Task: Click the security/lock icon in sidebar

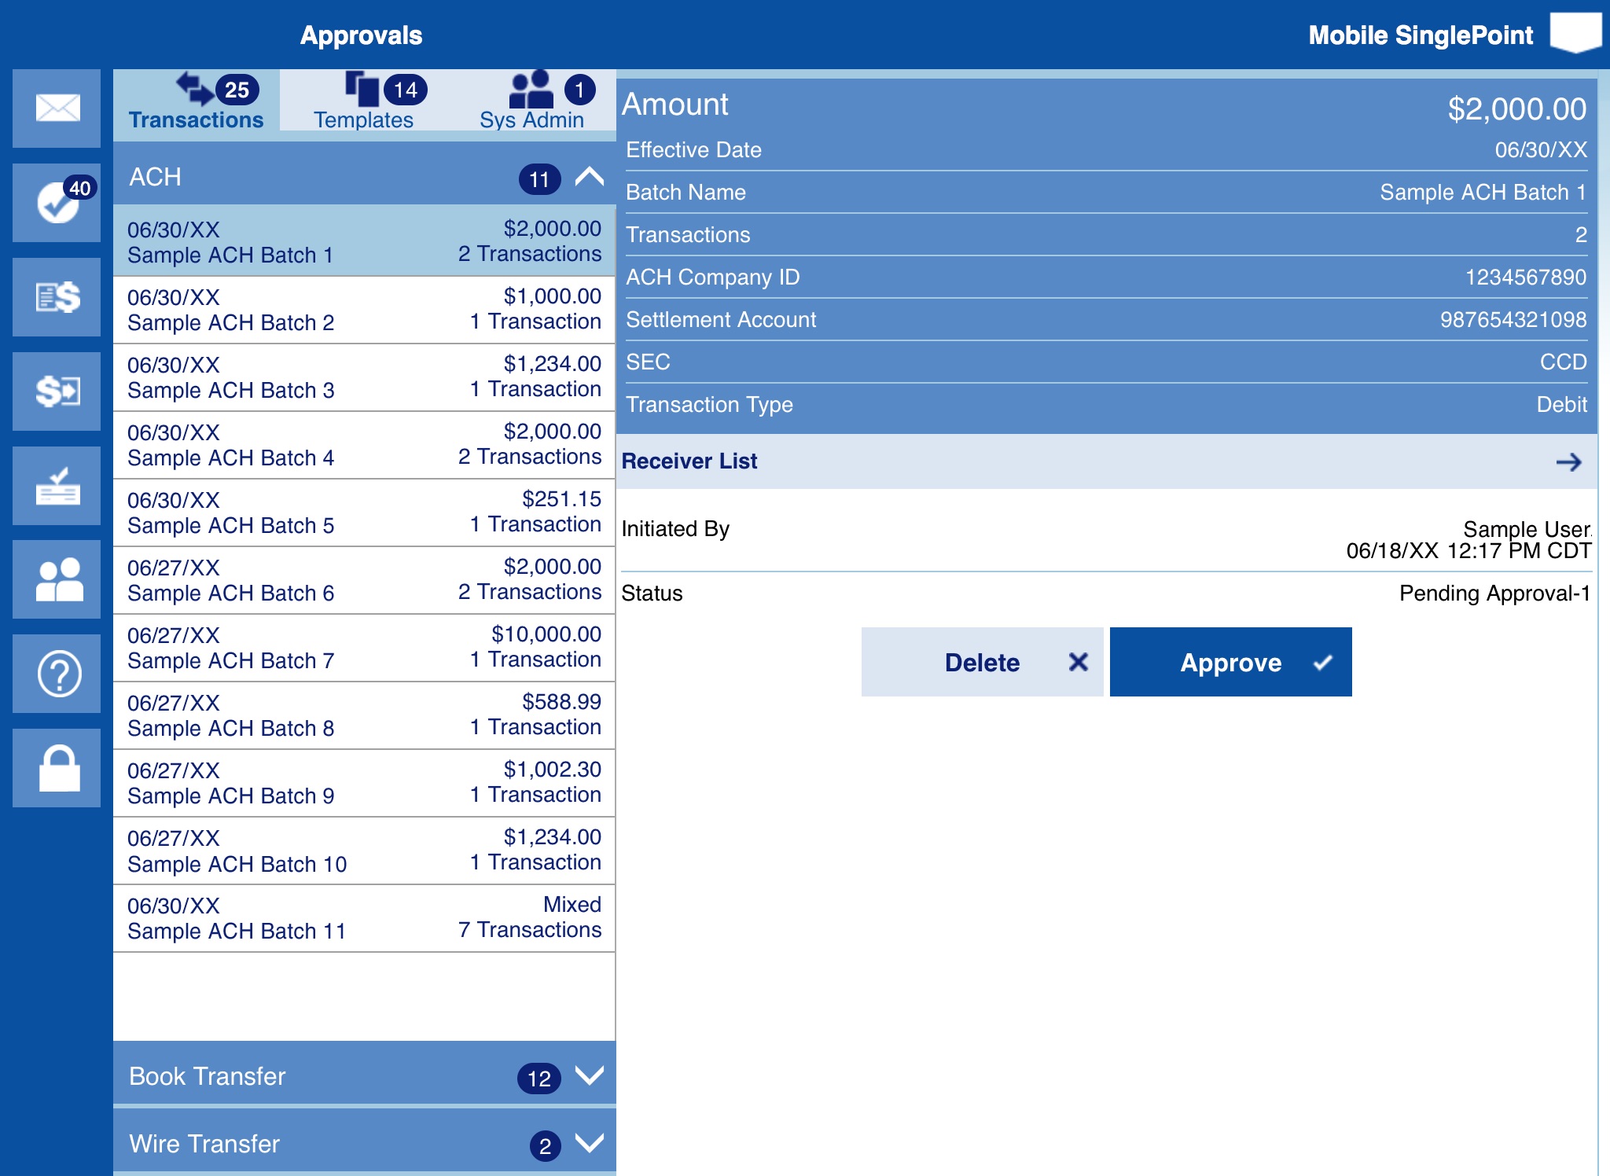Action: click(57, 767)
